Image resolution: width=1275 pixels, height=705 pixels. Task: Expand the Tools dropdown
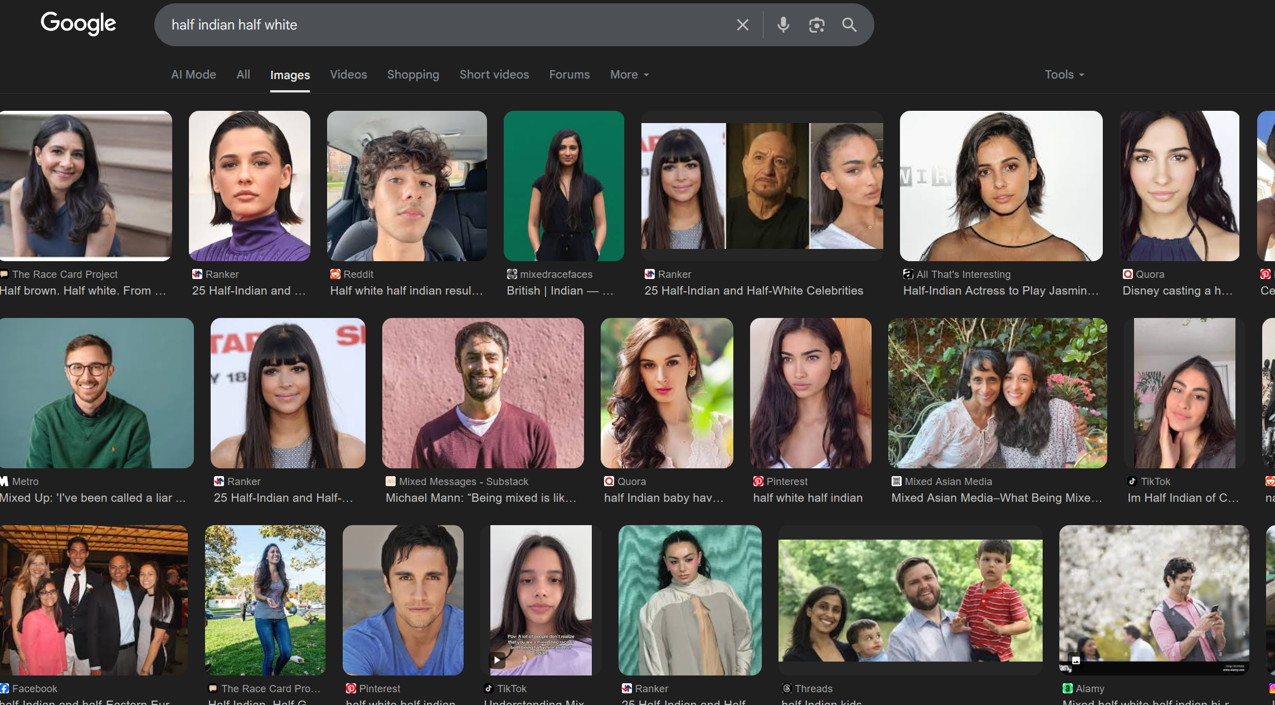(x=1064, y=75)
